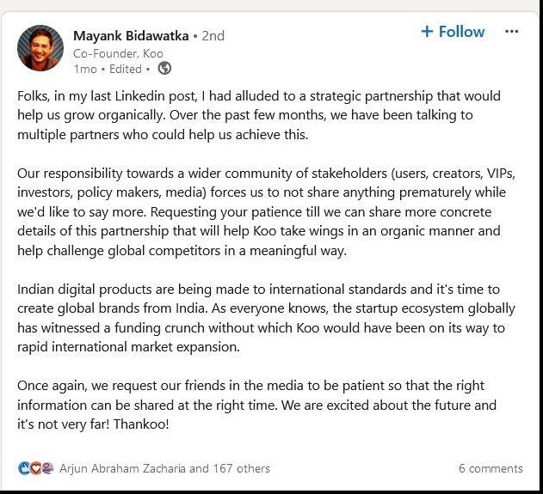Click the 1mo post timestamp
This screenshot has height=494, width=543.
click(x=84, y=69)
